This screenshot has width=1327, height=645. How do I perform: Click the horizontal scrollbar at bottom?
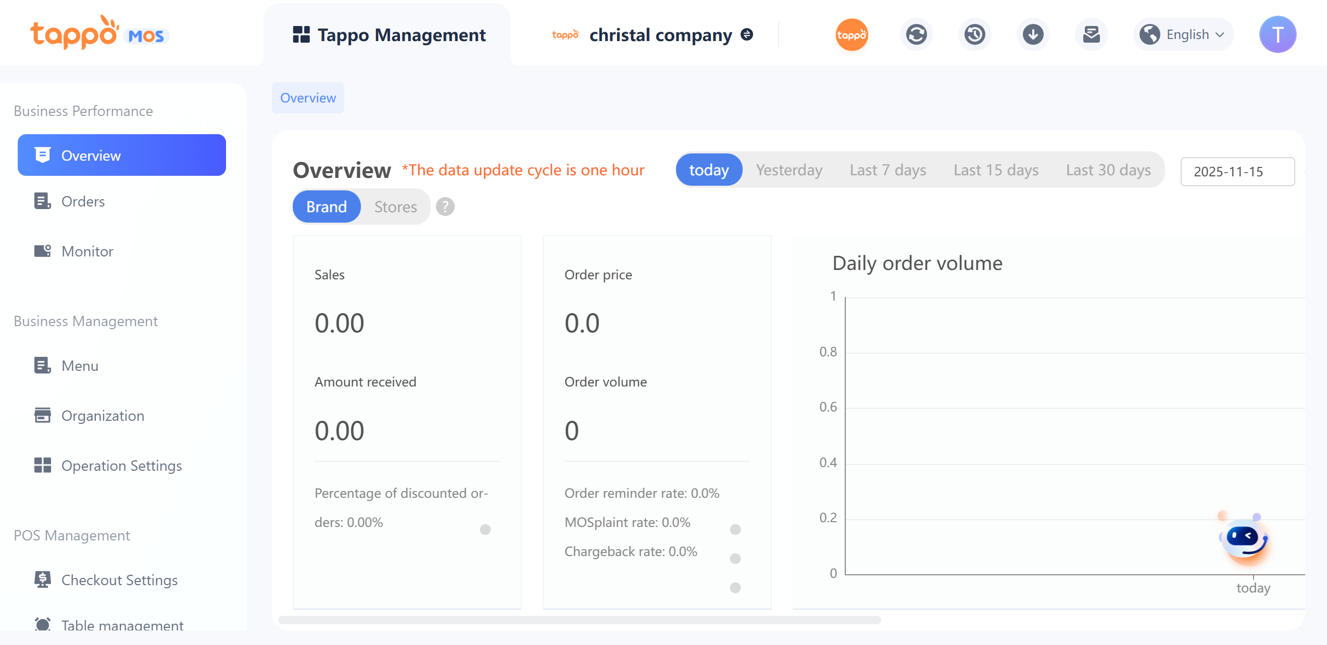(579, 620)
